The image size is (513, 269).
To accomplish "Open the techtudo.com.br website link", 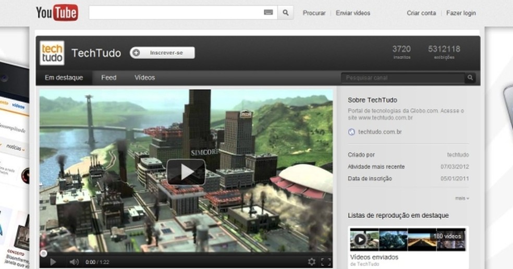I will [380, 132].
